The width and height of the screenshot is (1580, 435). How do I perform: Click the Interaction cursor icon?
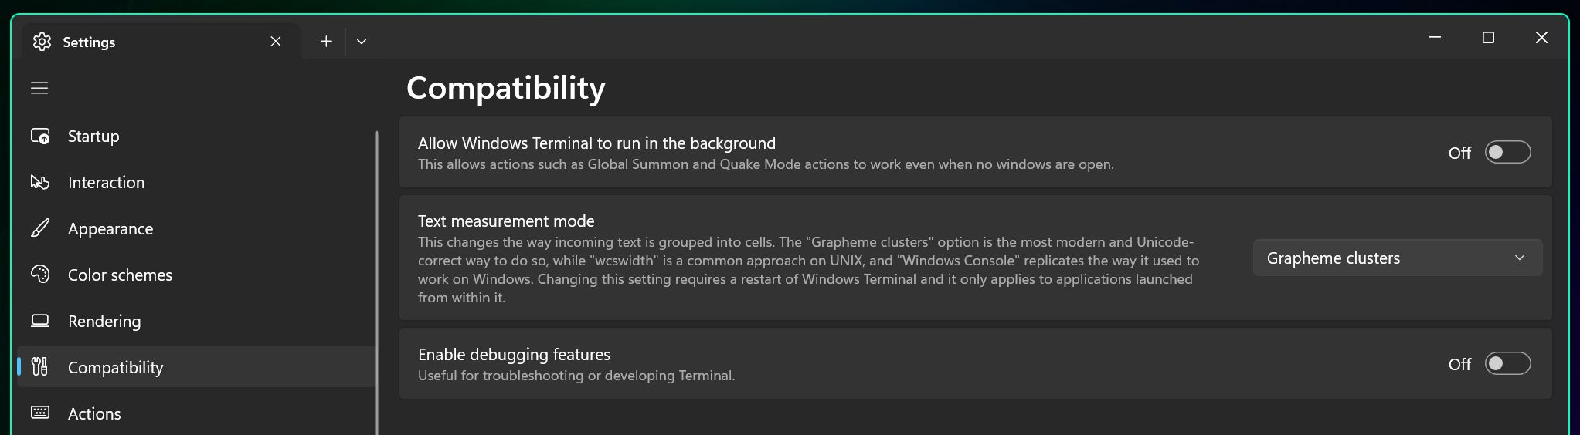click(40, 183)
